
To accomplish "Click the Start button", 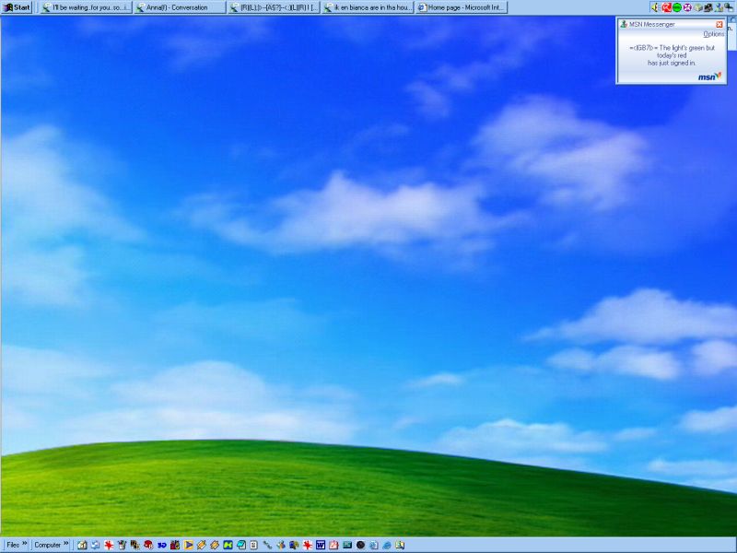I will (17, 7).
